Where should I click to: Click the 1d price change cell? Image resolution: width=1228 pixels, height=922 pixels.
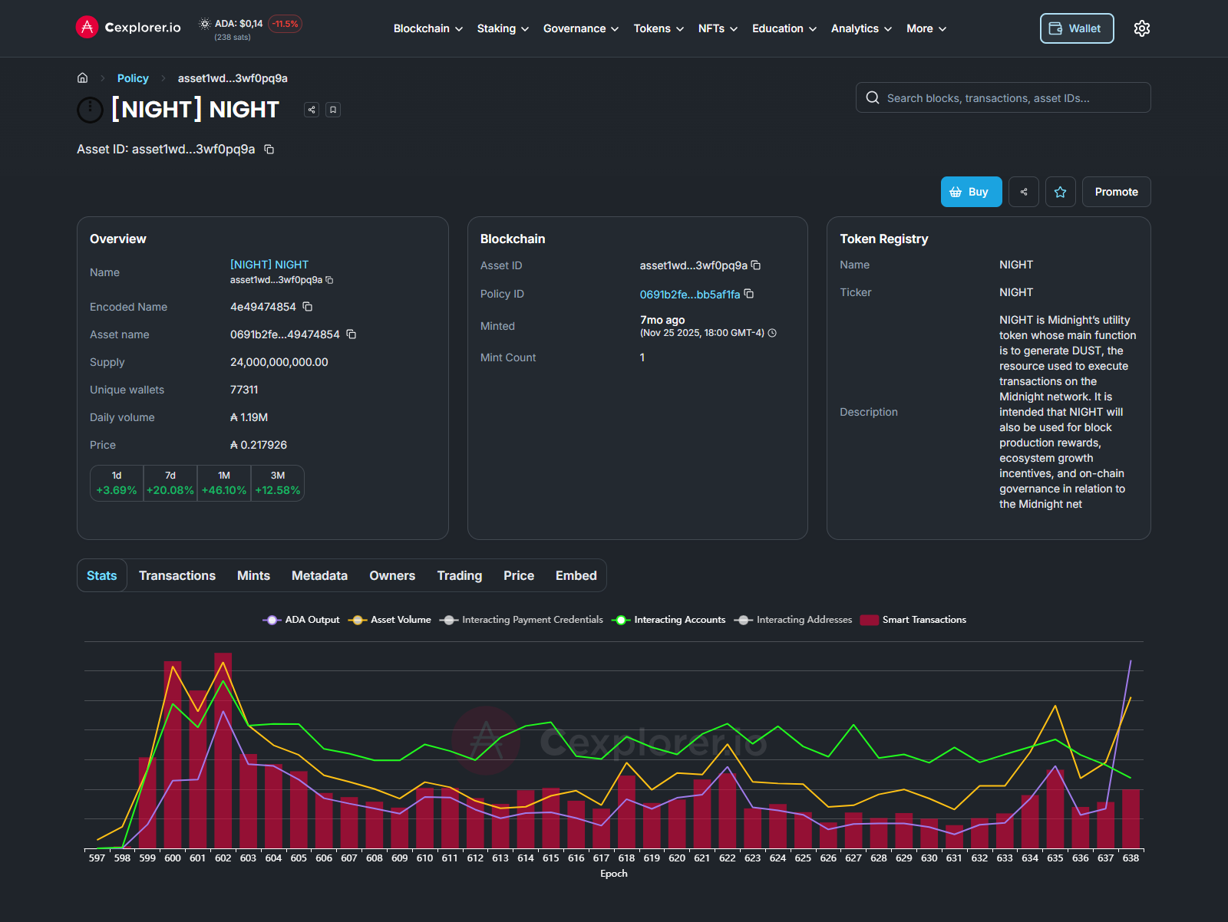point(117,483)
